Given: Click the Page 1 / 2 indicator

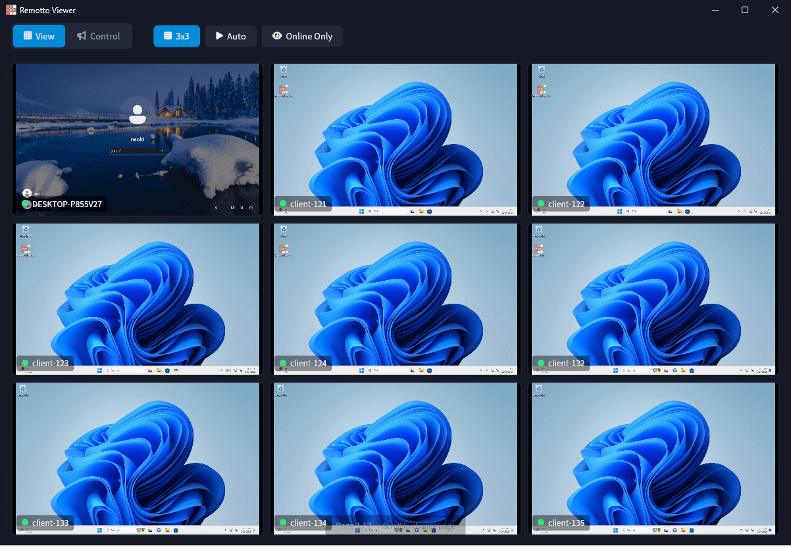Looking at the screenshot, I should (354, 525).
